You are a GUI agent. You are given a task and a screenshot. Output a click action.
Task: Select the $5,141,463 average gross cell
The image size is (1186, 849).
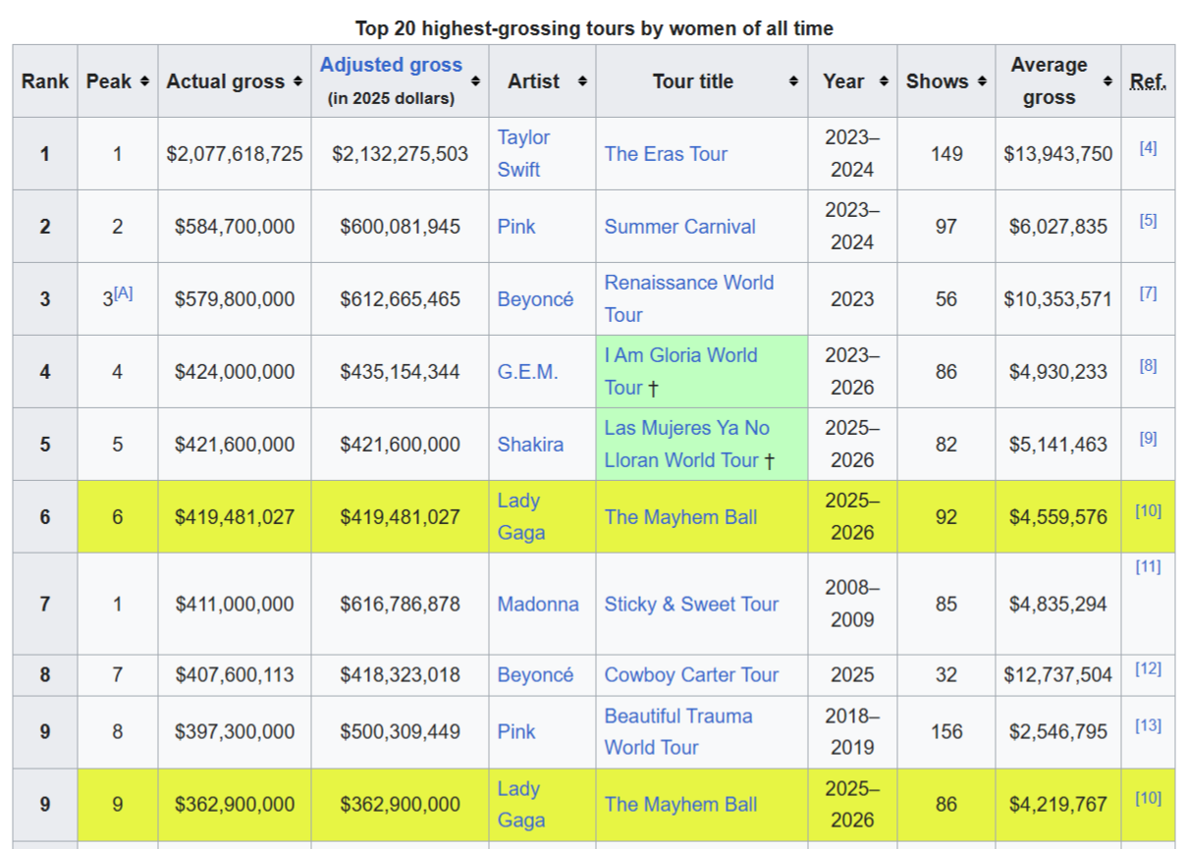point(1058,445)
